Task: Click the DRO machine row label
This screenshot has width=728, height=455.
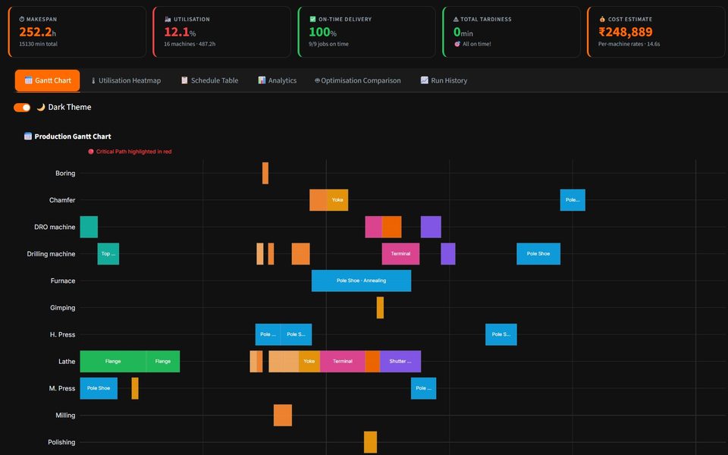Action: tap(55, 227)
